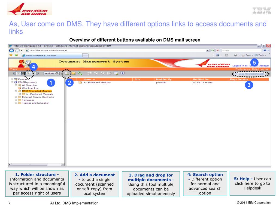Viewport: 279px width, 209px height.
Task: Select the Search view magnifier icon
Action: pos(28,73)
